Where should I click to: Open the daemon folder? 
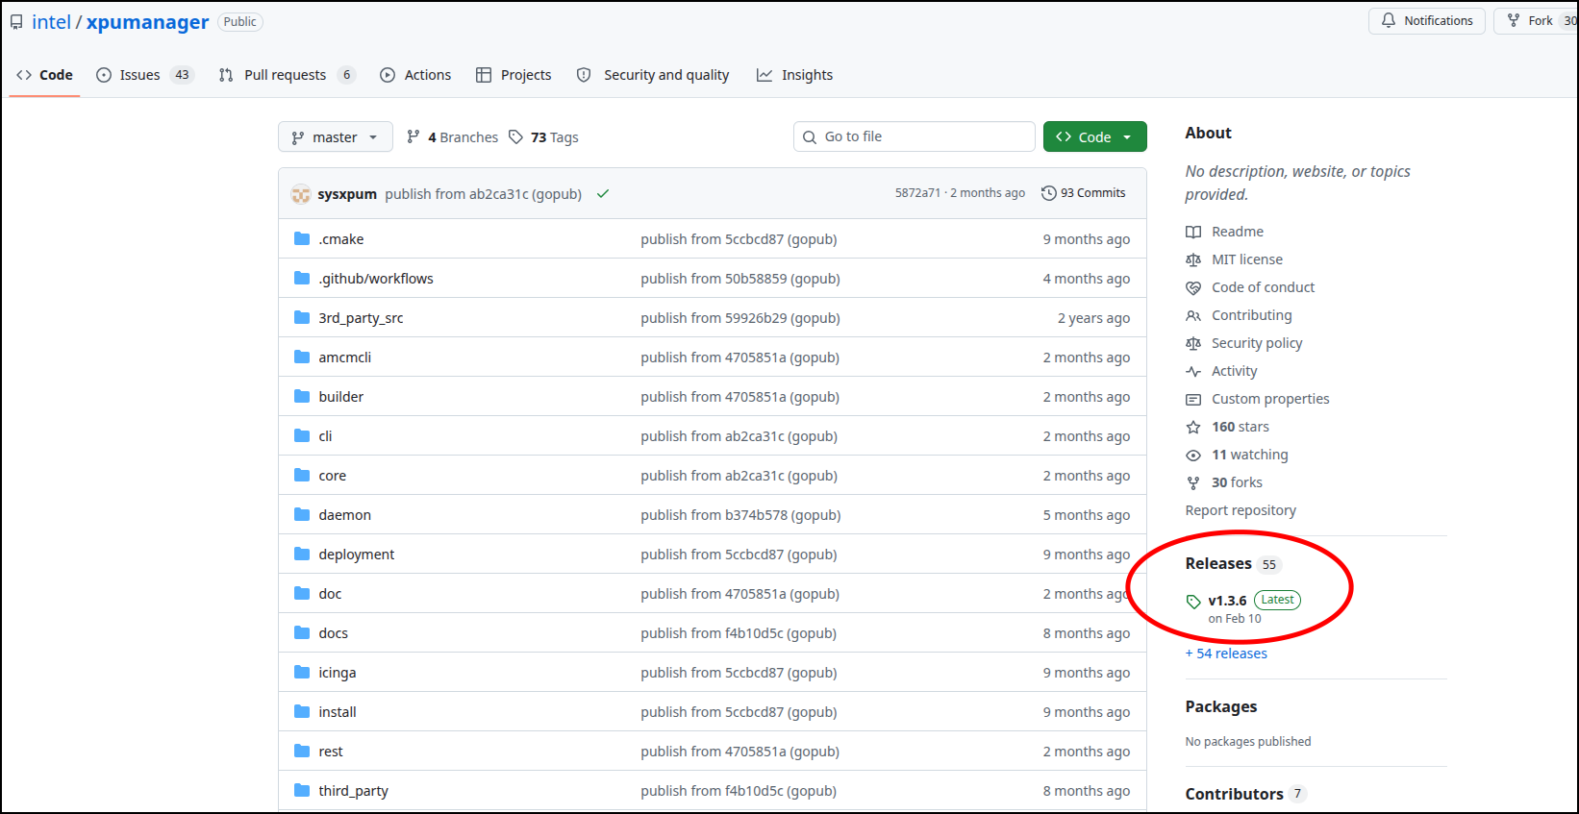[344, 515]
